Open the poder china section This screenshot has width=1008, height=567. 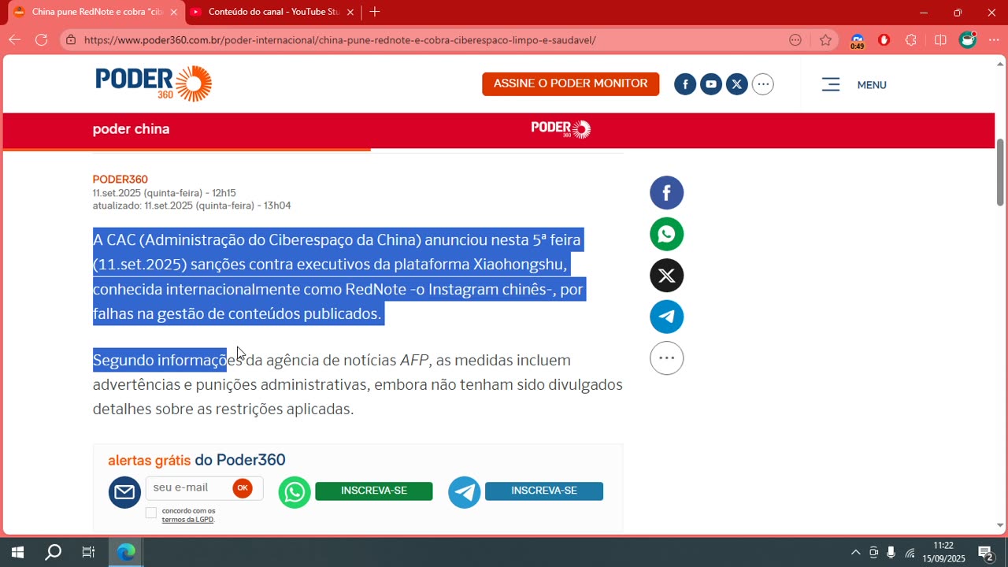(x=131, y=129)
